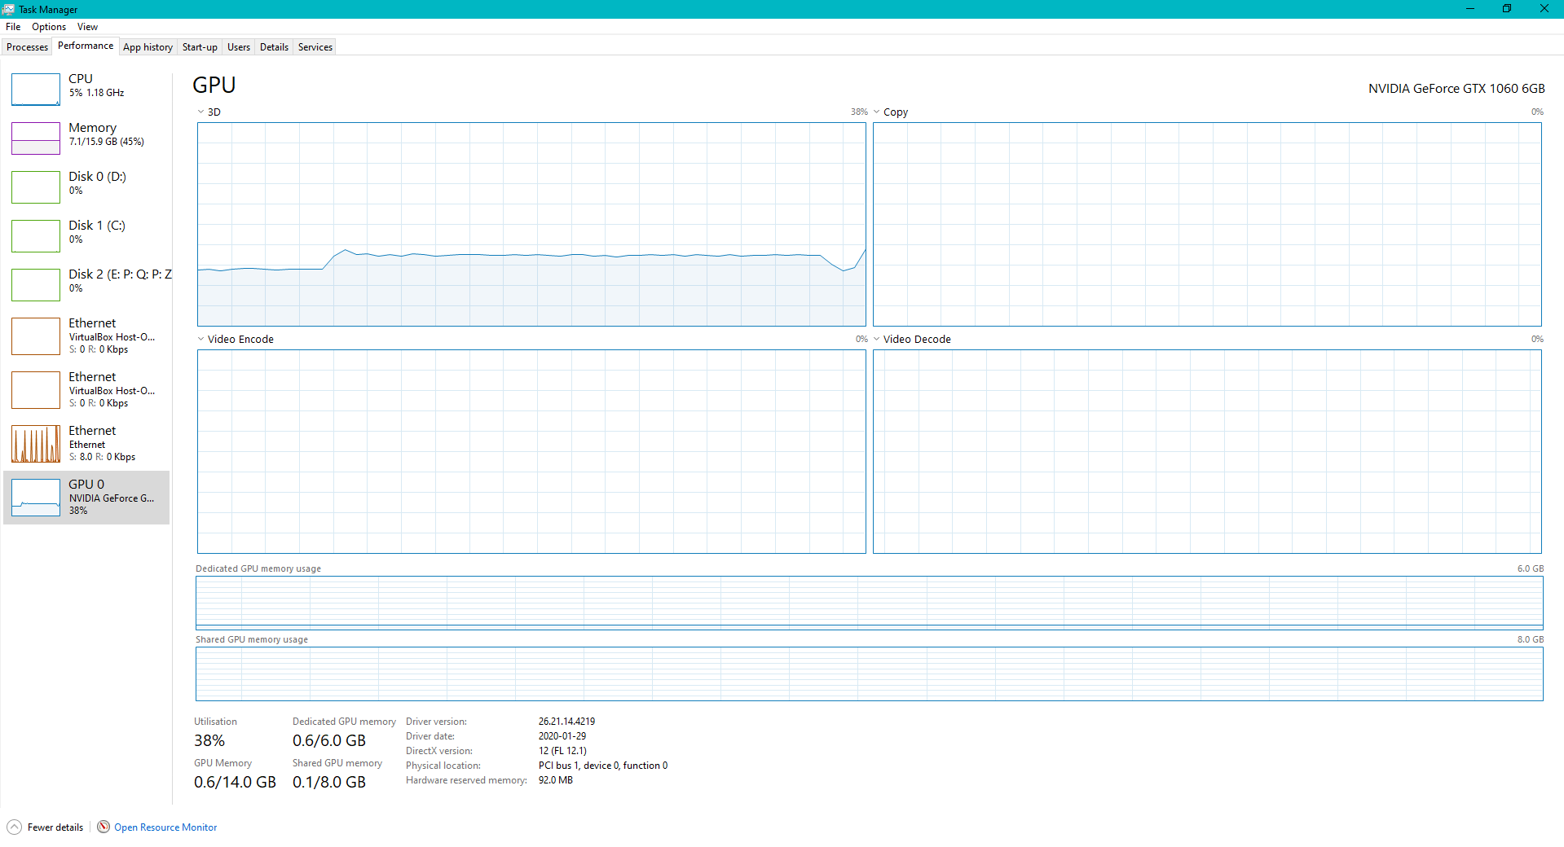This screenshot has height=847, width=1564.
Task: Open the 3D engine dropdown chevron
Action: click(200, 112)
